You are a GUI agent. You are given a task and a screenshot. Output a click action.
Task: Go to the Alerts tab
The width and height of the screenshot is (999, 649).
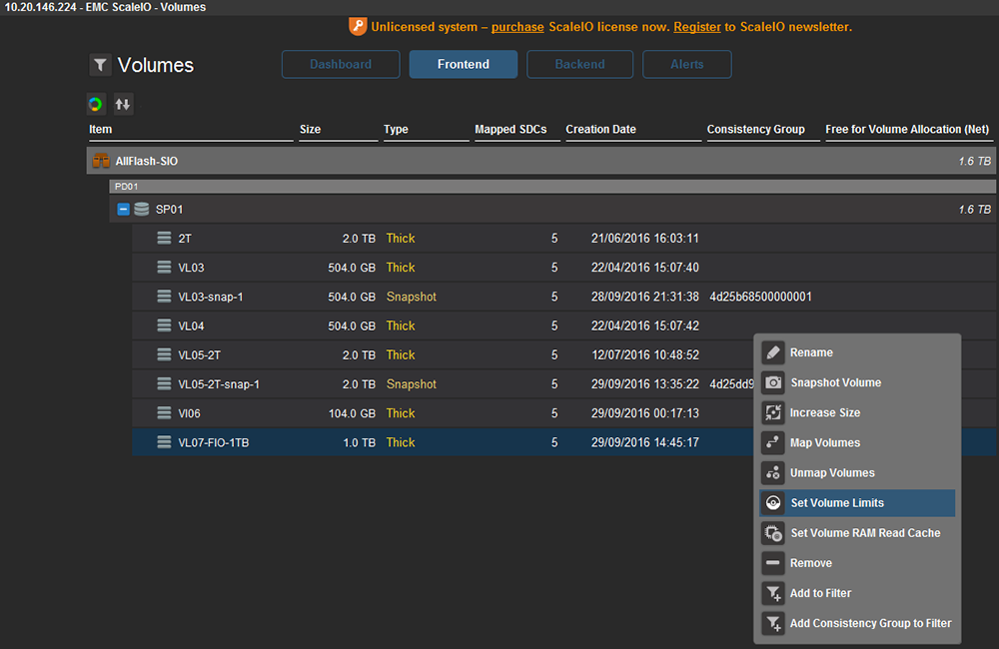tap(687, 64)
